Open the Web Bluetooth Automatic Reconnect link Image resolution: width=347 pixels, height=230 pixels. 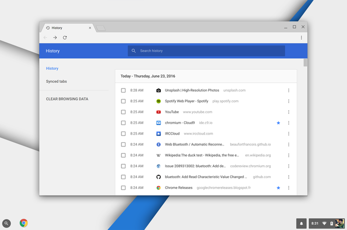coord(194,144)
